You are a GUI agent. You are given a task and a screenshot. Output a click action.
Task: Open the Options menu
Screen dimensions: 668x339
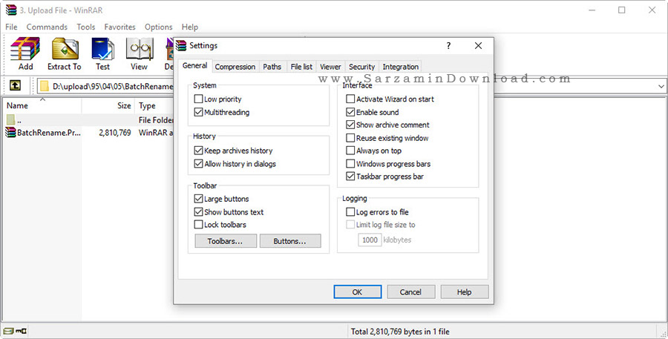(159, 27)
